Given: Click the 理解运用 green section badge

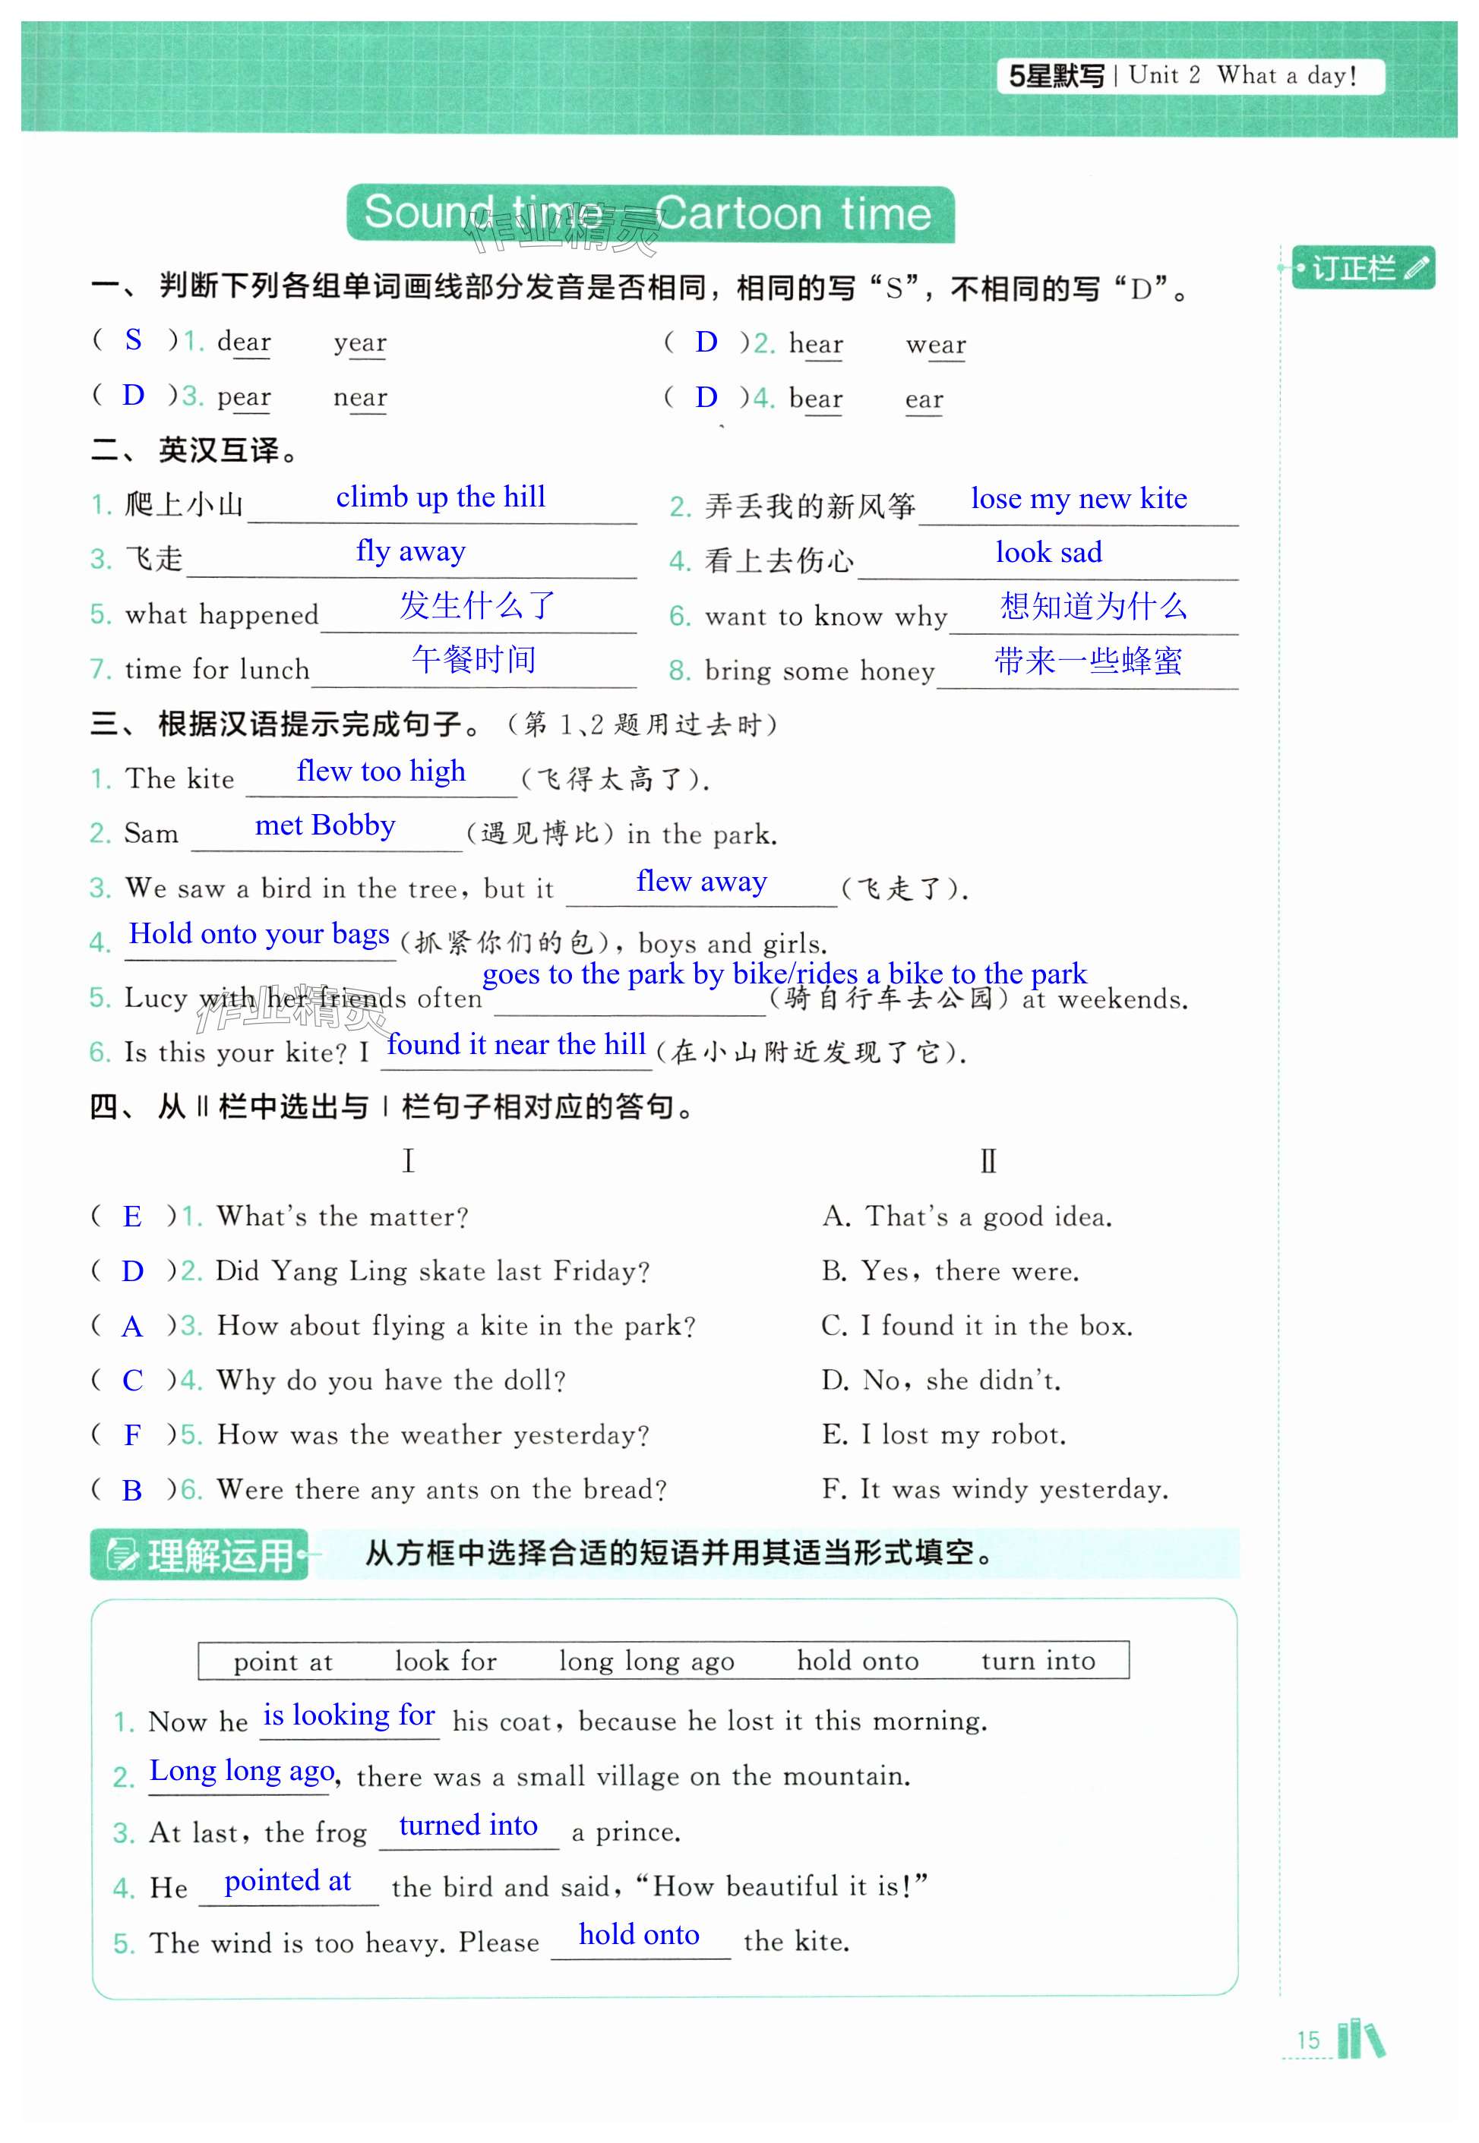Looking at the screenshot, I should [201, 1554].
